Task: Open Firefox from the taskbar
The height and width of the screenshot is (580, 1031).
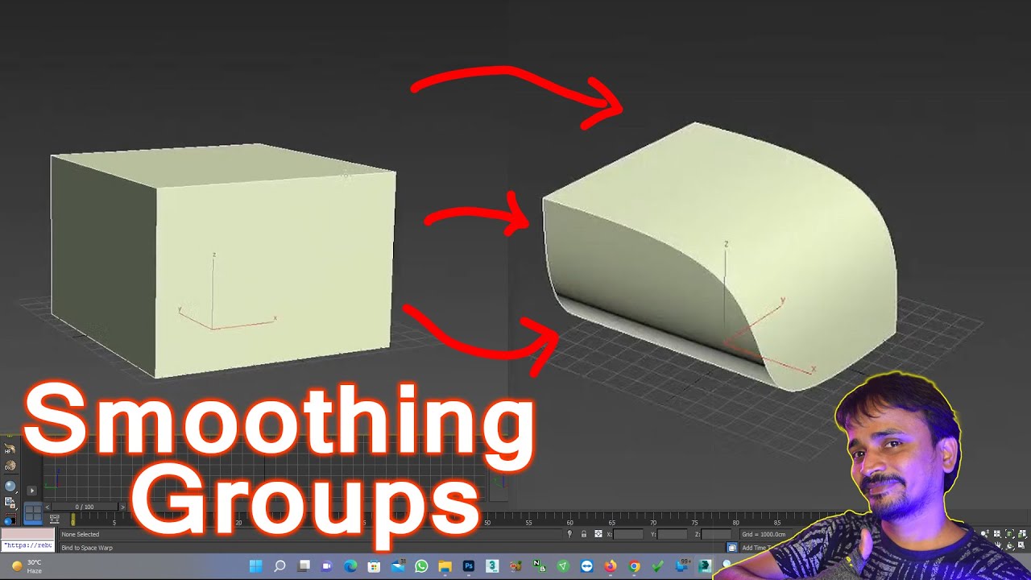Action: [x=610, y=566]
